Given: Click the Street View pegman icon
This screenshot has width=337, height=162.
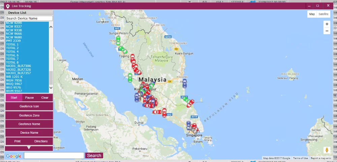Looking at the screenshot, I should pyautogui.click(x=327, y=150).
